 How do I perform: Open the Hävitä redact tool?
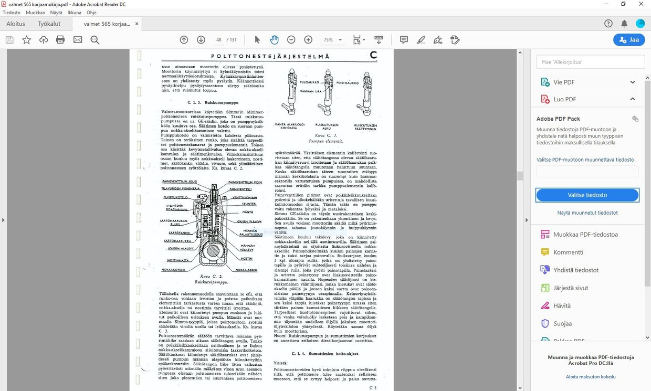click(562, 306)
